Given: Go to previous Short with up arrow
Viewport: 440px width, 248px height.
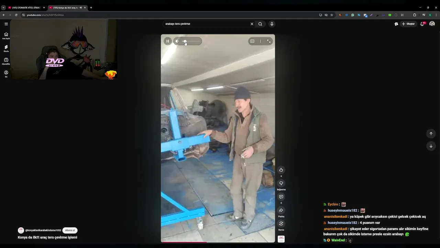Looking at the screenshot, I should click(431, 134).
